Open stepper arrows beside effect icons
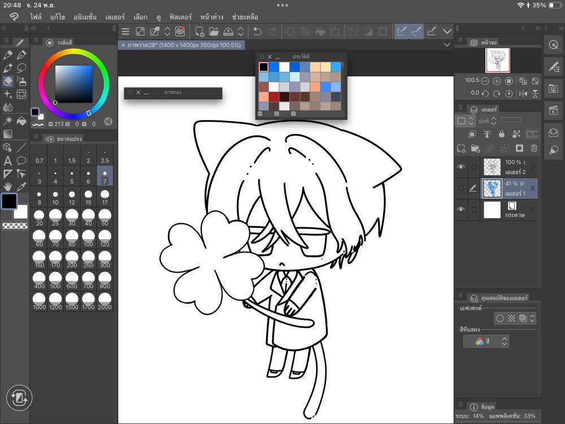 tap(532, 318)
